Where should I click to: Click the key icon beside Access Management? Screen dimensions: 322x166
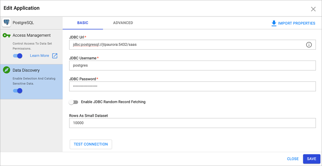click(x=7, y=35)
